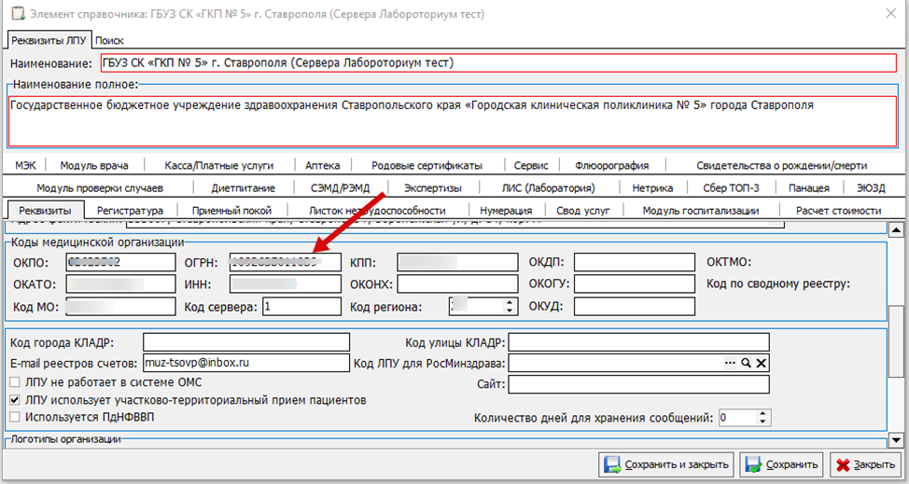Toggle the Используется ПдНФВВП checkbox
909x484 pixels.
click(x=14, y=417)
